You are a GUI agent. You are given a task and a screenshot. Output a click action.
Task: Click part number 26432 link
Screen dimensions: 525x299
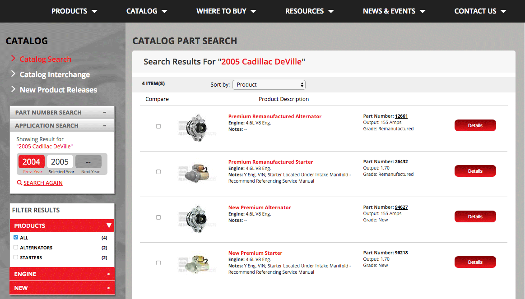(x=401, y=161)
